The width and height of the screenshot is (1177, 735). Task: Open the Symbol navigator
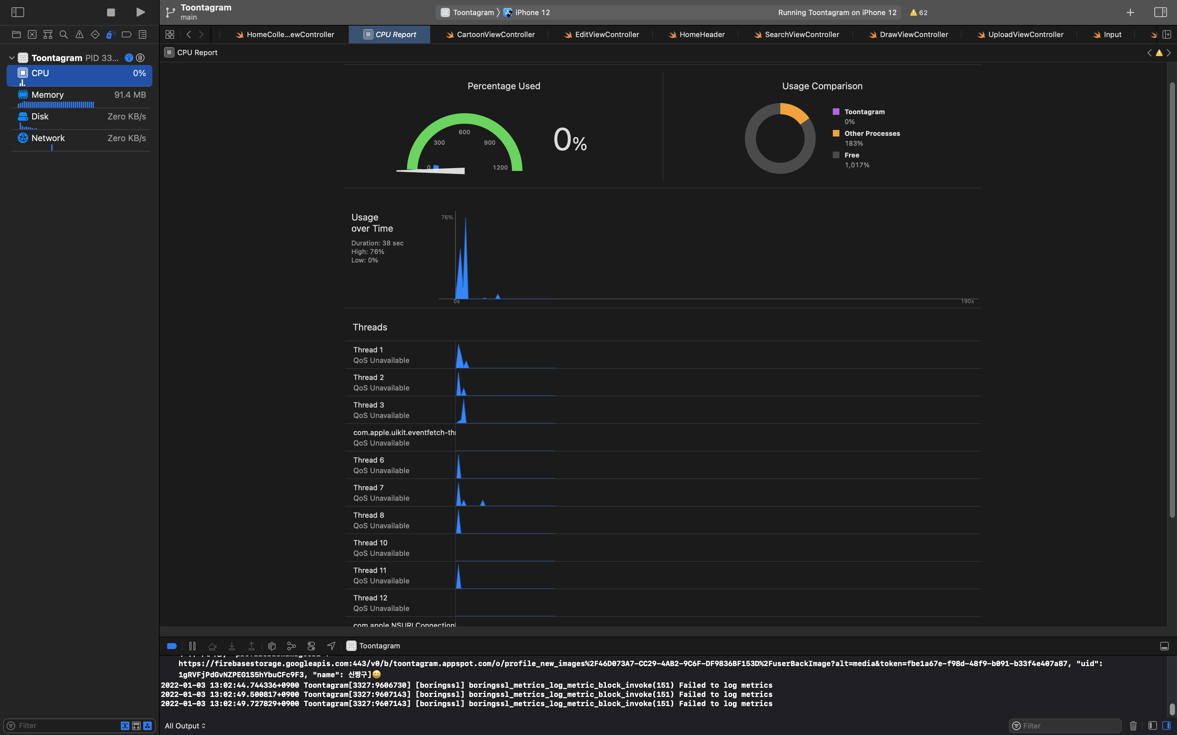[48, 34]
